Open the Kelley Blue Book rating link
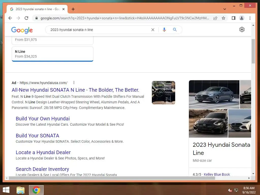260x195 pixels. 217,174
